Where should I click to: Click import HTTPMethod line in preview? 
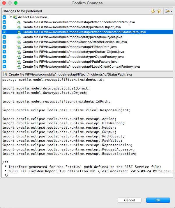tap(63, 123)
